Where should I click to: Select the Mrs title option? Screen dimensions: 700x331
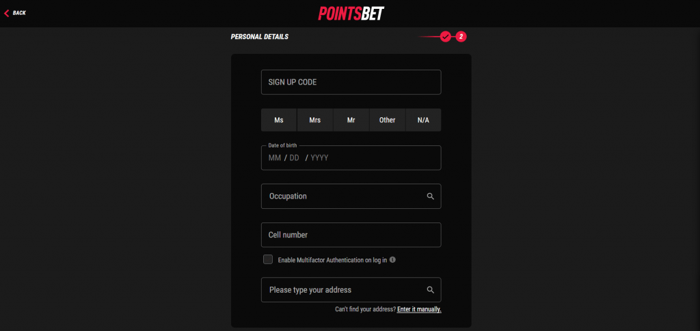pos(315,120)
